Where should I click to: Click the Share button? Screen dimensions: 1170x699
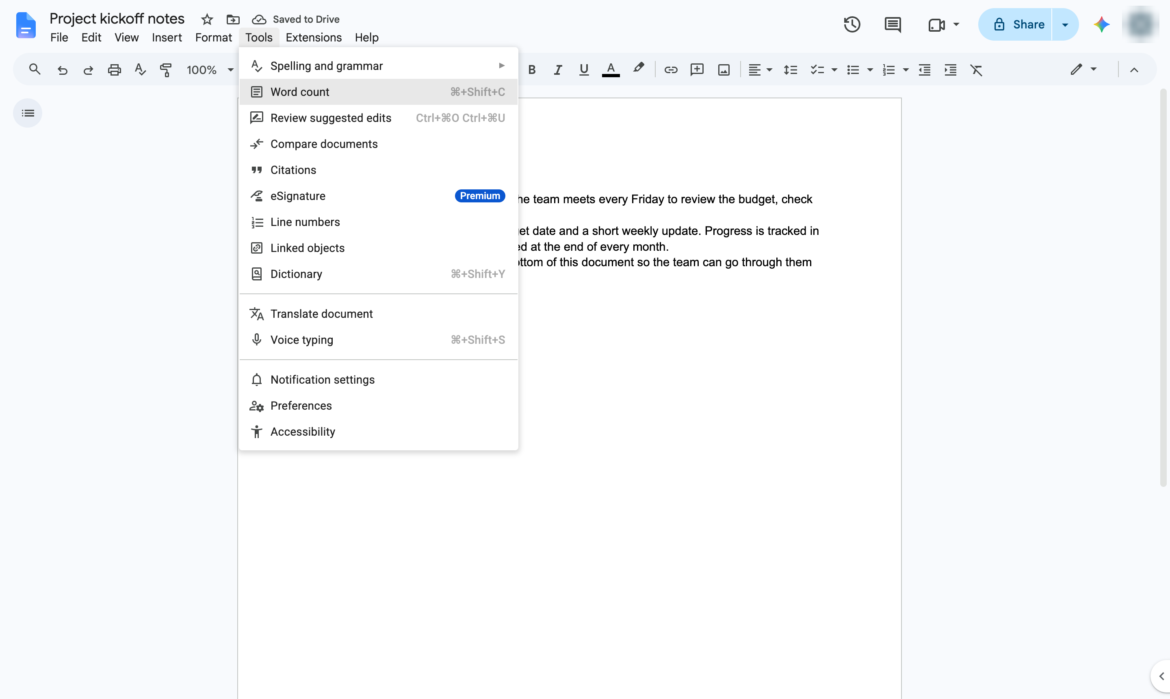(1015, 24)
